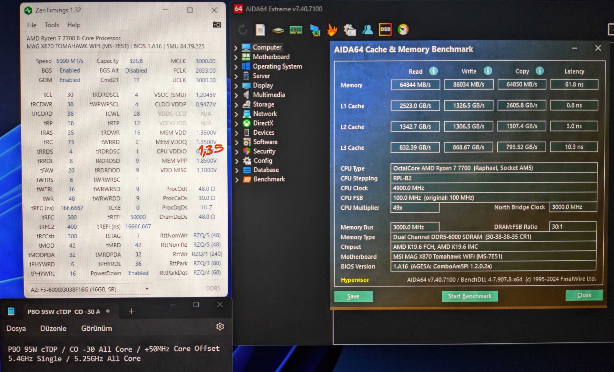614x372 pixels.
Task: Click the AIDA64 Extreme title bar logo
Action: point(238,9)
